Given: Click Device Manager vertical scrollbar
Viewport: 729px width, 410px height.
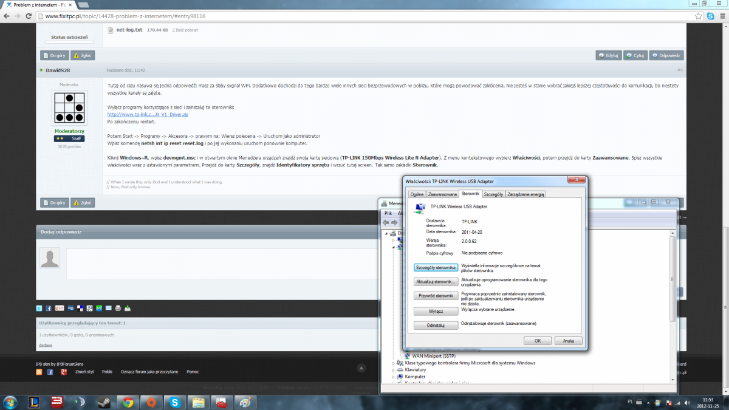Looking at the screenshot, I should 672,278.
